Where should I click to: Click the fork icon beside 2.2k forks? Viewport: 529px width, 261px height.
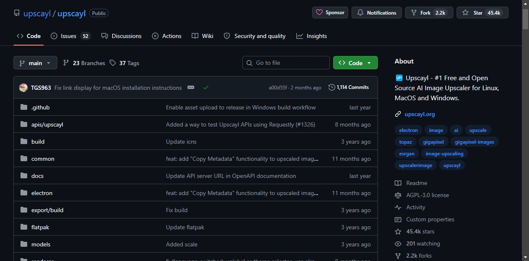coord(398,256)
